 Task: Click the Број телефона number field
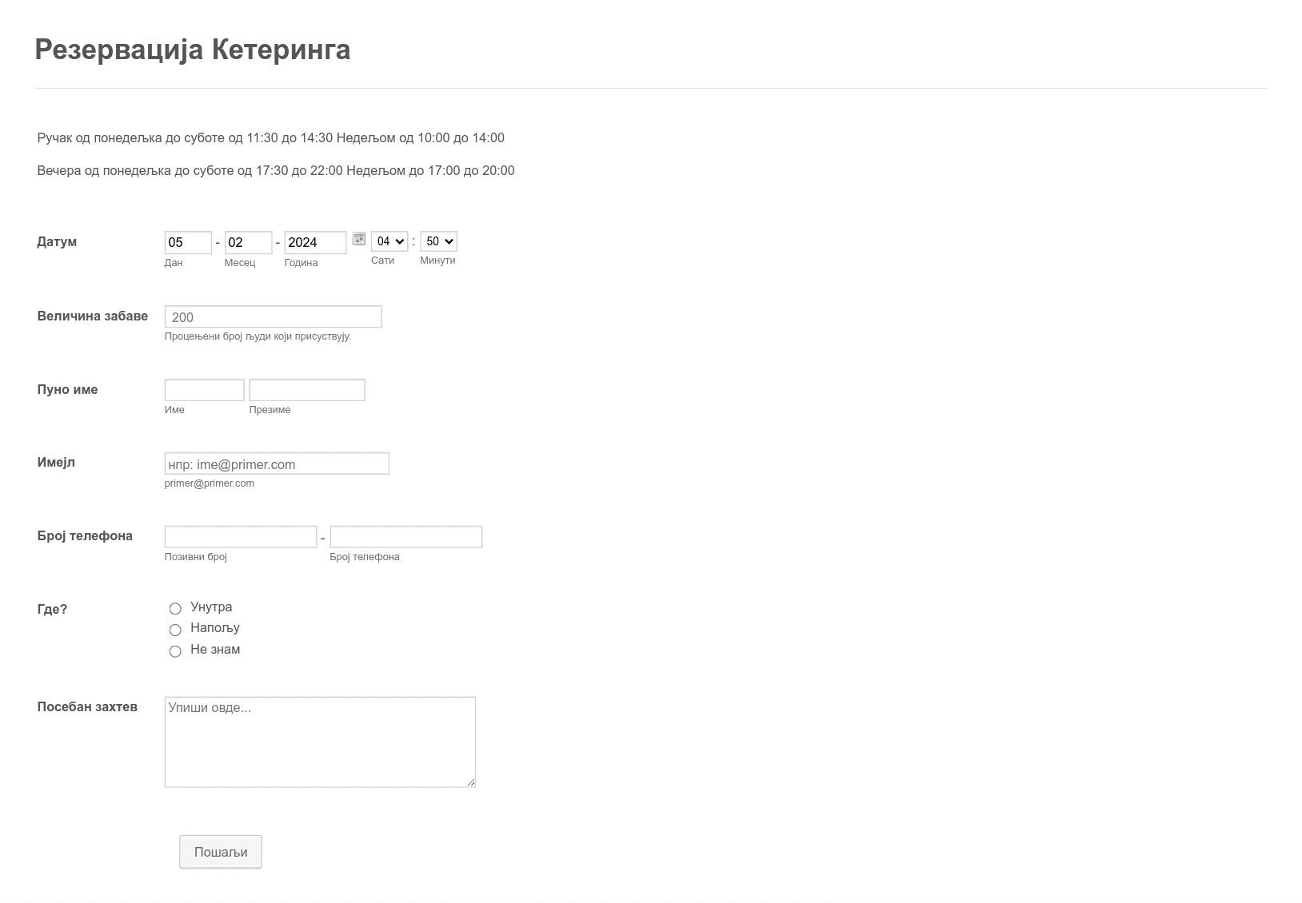pos(406,537)
